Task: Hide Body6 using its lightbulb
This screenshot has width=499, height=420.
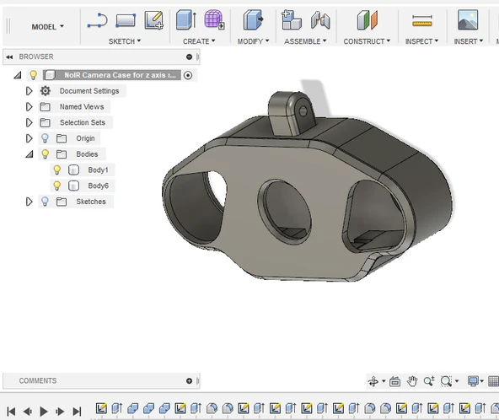Action: pos(57,186)
